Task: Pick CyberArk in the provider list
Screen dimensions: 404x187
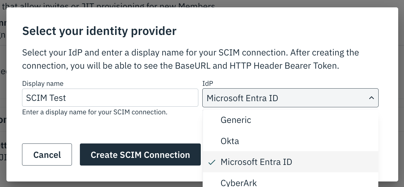Action: 238,183
